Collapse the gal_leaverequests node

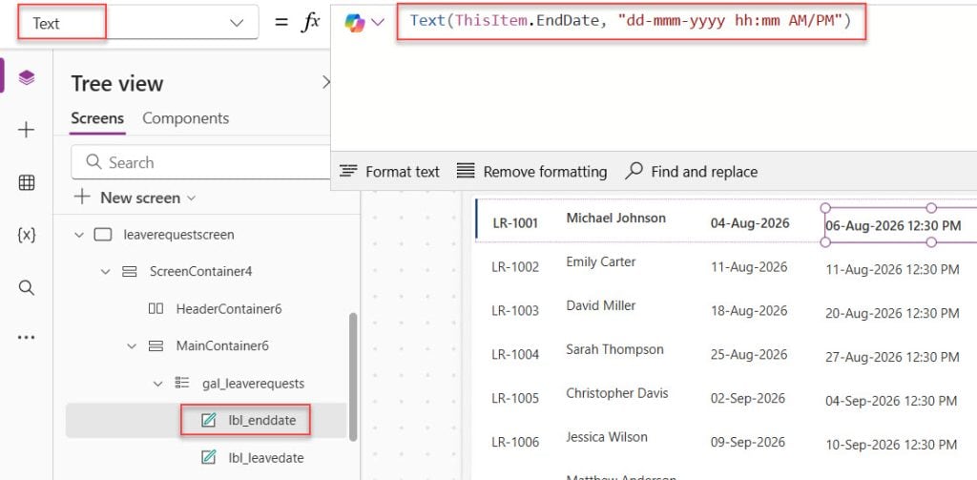157,384
